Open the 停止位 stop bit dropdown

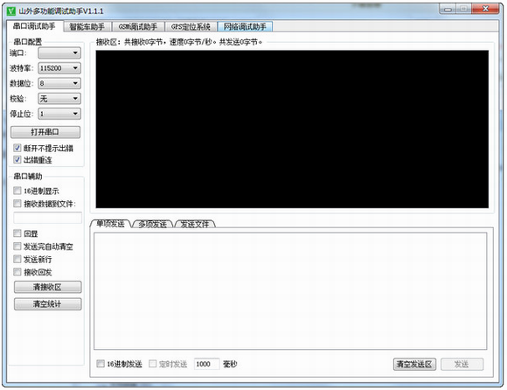pyautogui.click(x=59, y=114)
